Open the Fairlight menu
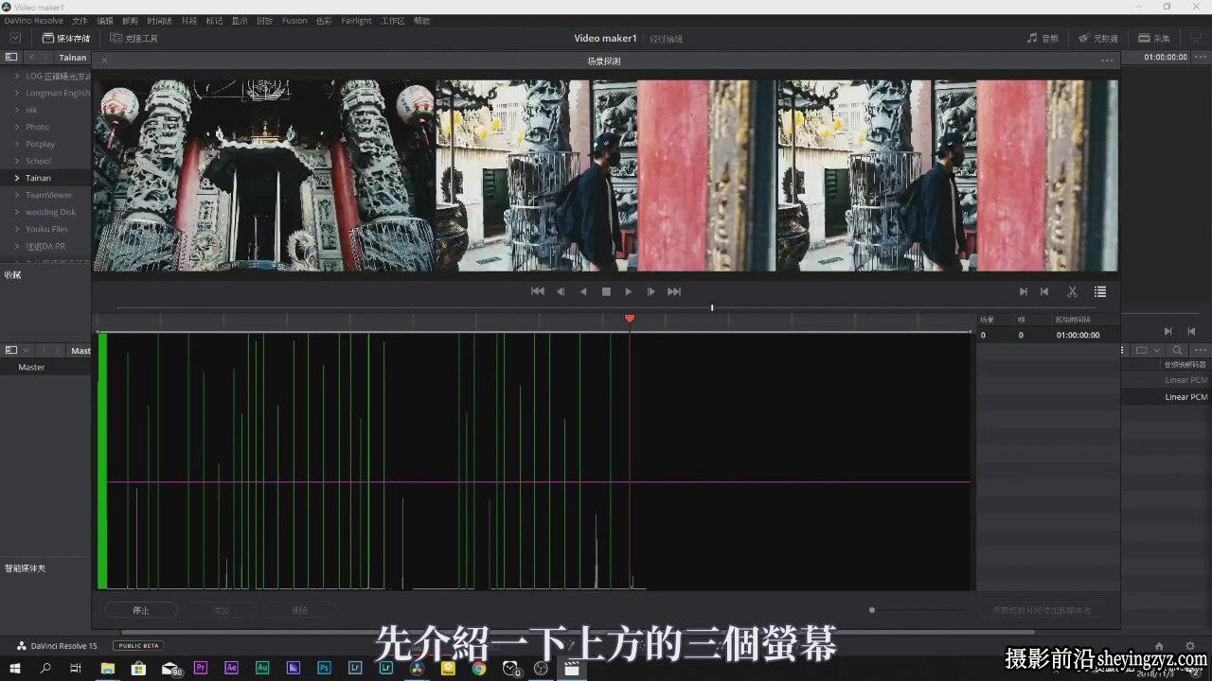This screenshot has height=681, width=1212. [357, 21]
